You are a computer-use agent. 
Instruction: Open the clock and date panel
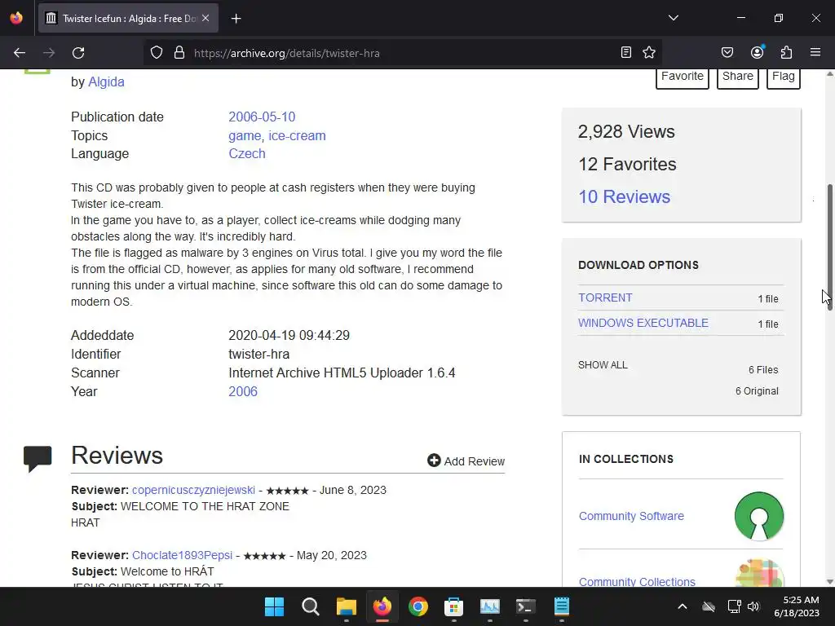(797, 606)
